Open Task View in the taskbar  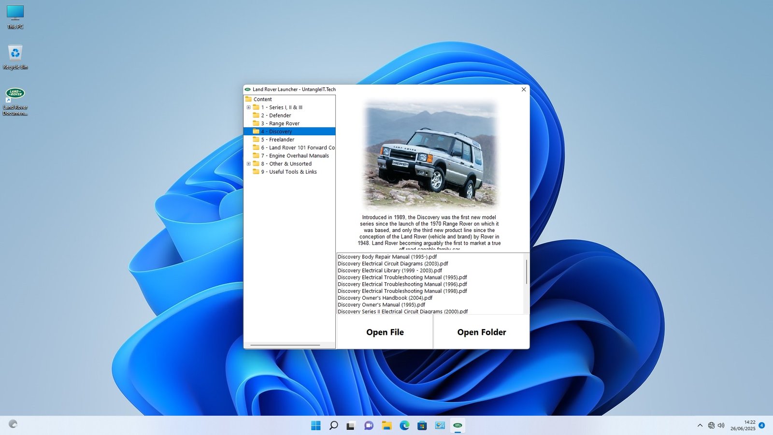(351, 425)
